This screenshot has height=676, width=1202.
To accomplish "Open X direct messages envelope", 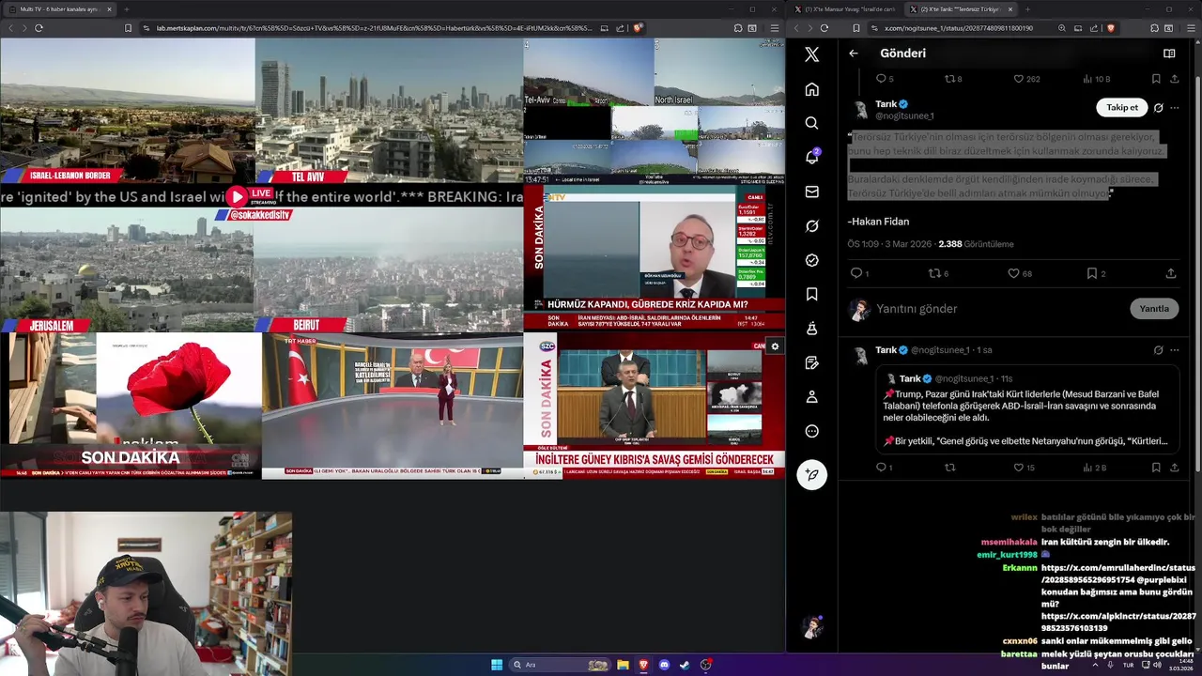I will click(812, 192).
